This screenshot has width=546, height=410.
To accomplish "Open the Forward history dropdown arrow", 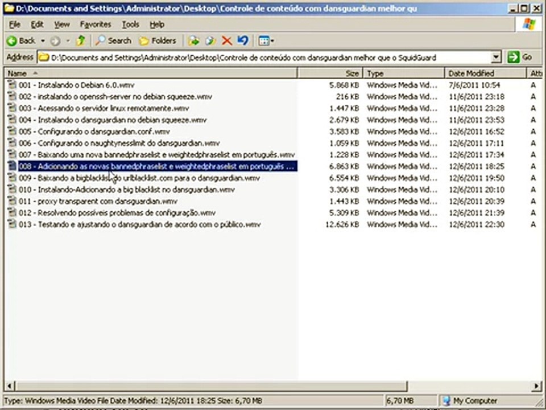I will [68, 41].
